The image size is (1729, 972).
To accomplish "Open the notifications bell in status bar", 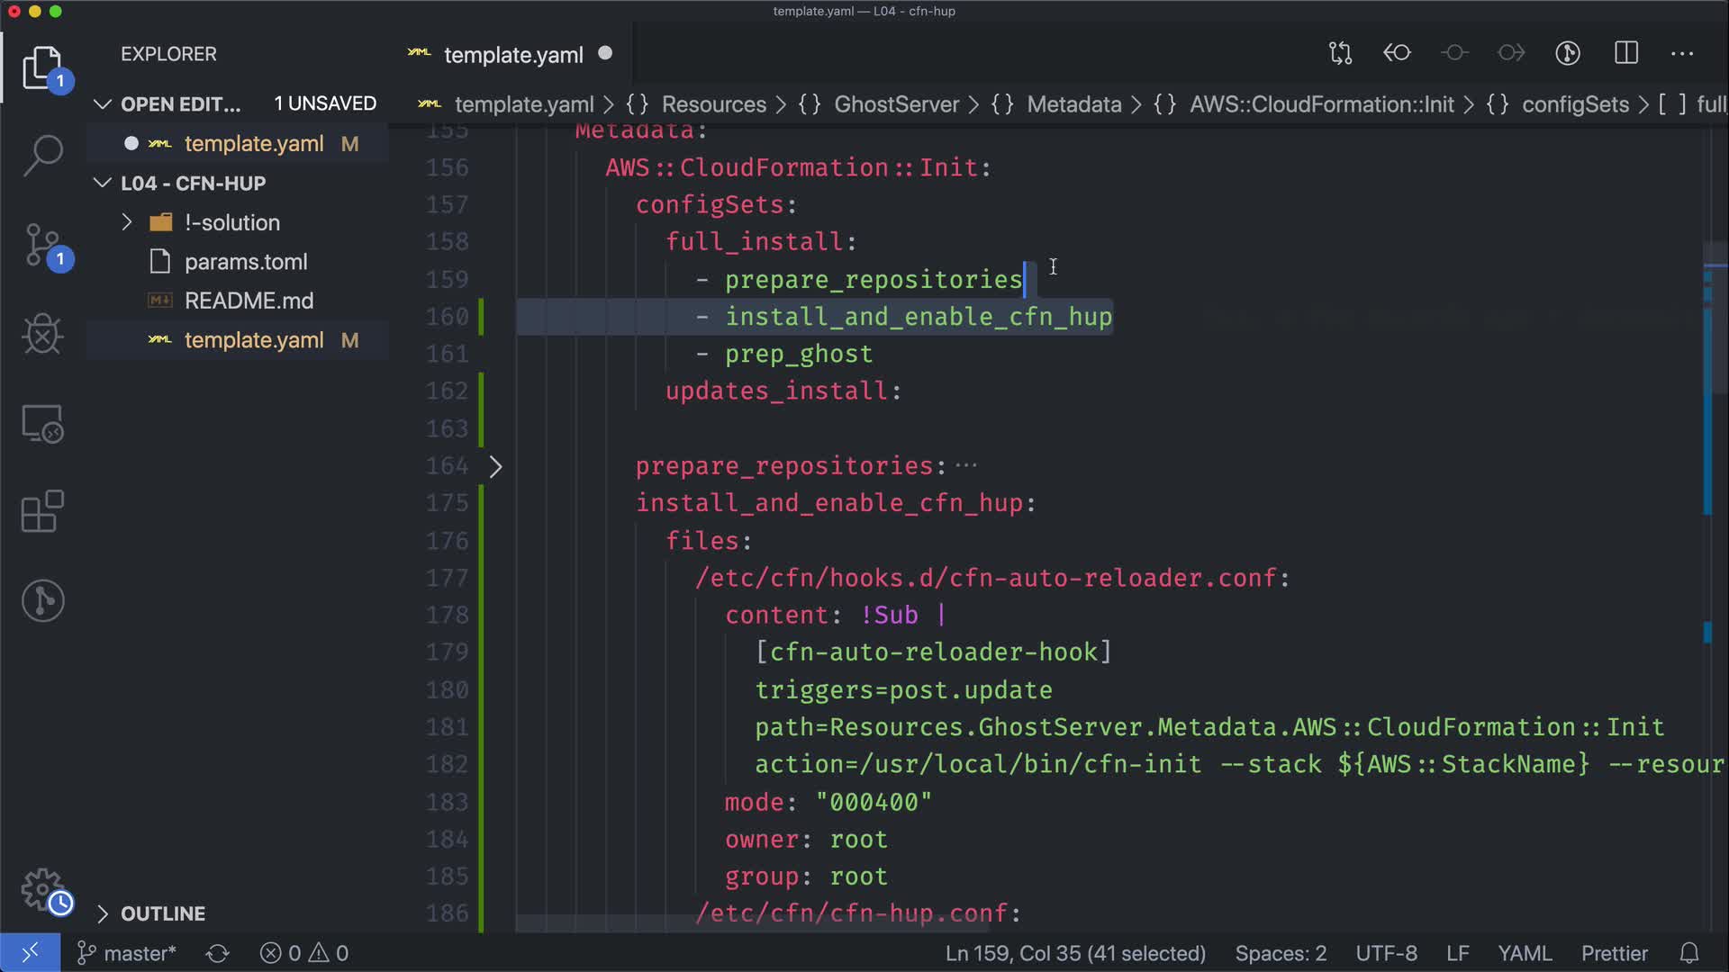I will 1689,953.
